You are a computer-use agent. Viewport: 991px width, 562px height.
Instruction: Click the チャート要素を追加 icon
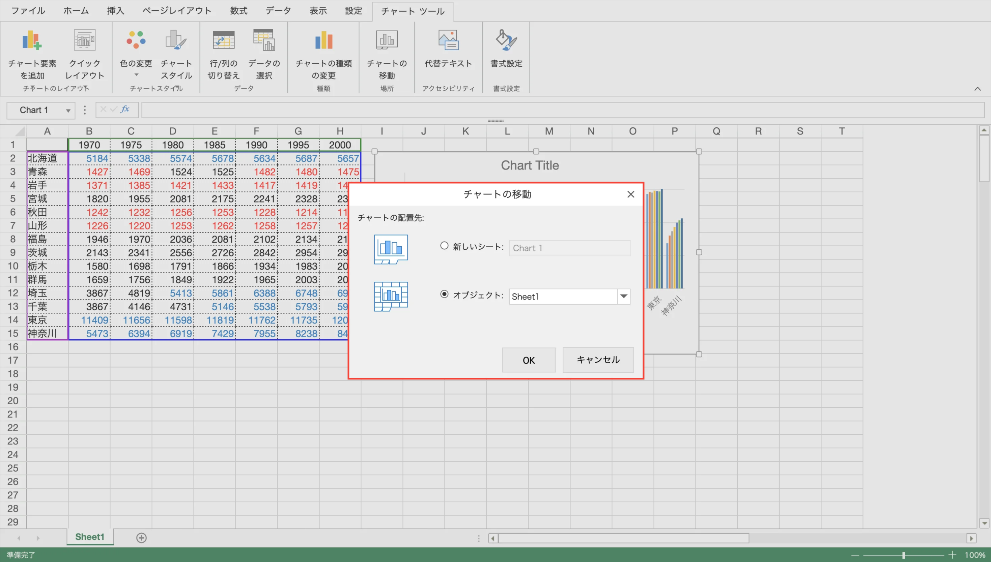click(32, 41)
